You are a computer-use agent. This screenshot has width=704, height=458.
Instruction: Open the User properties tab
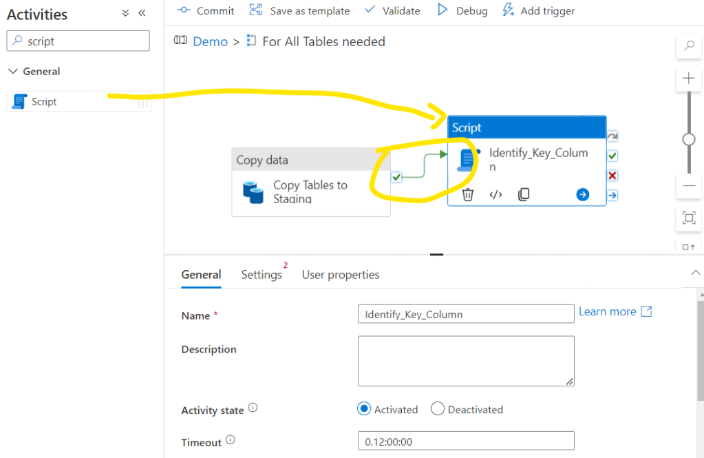click(341, 274)
